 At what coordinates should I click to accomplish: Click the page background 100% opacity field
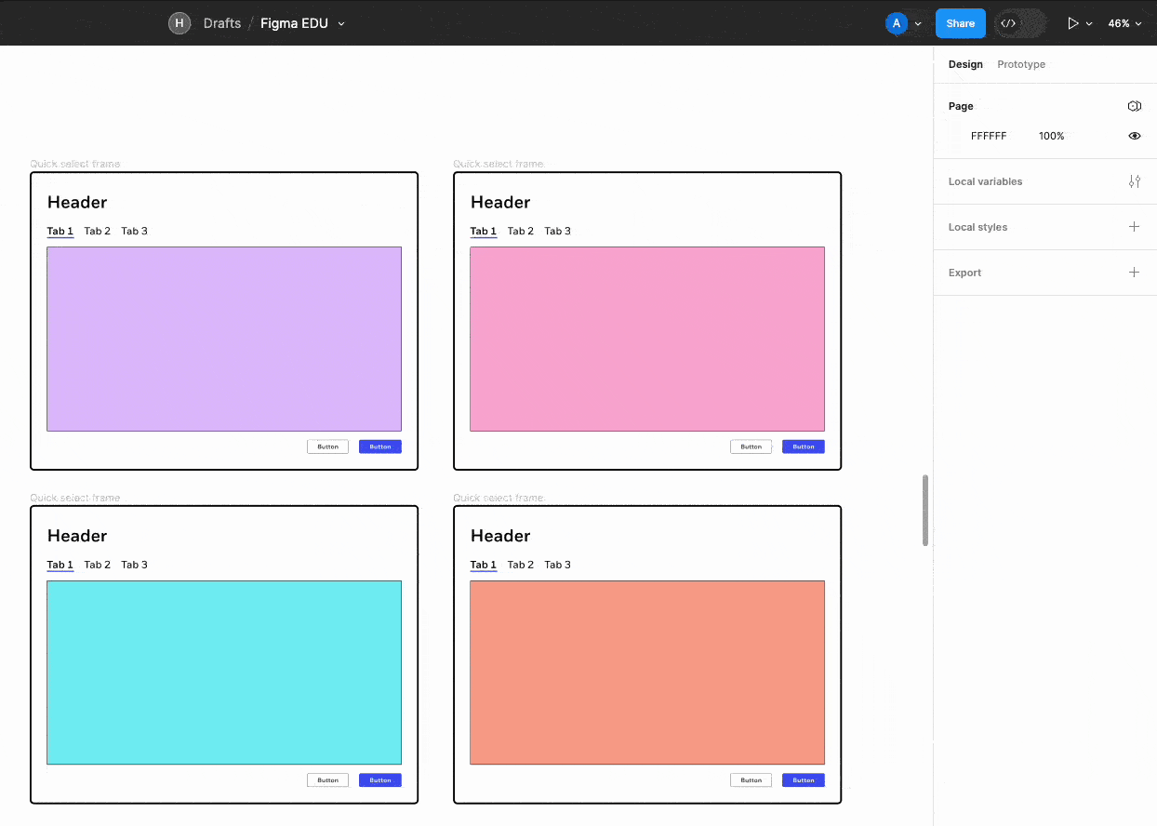[1051, 136]
